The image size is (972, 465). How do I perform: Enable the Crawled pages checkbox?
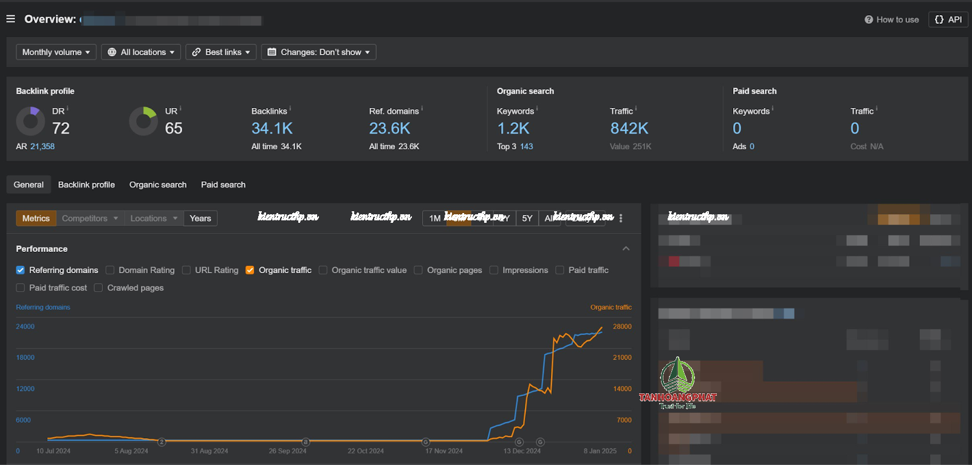[x=98, y=288]
